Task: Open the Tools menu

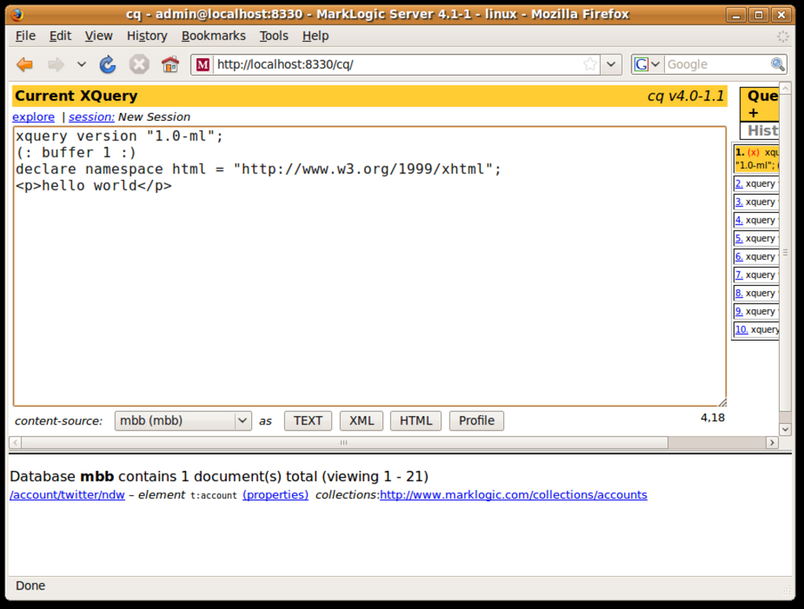Action: [274, 36]
